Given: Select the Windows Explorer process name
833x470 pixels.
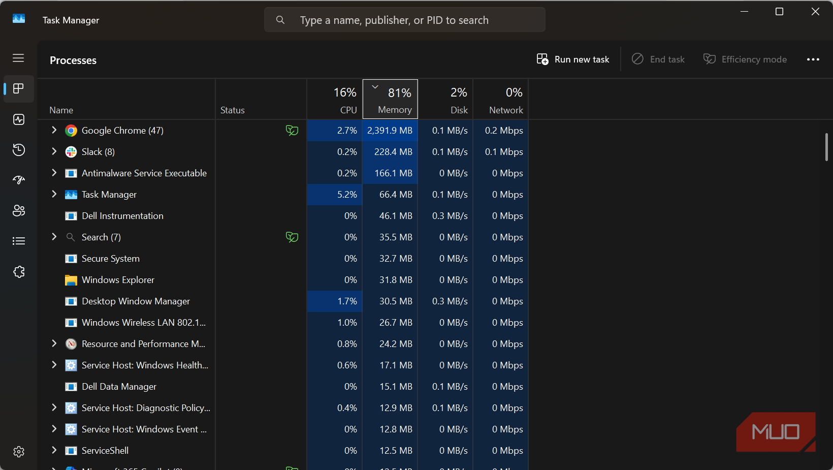Looking at the screenshot, I should tap(118, 280).
